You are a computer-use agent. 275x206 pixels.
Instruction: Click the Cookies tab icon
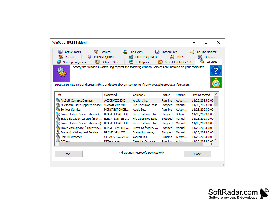tap(96, 52)
